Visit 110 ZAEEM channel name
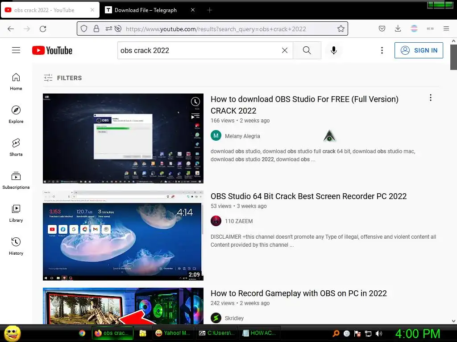Viewport: 457px width, 342px height. click(239, 221)
